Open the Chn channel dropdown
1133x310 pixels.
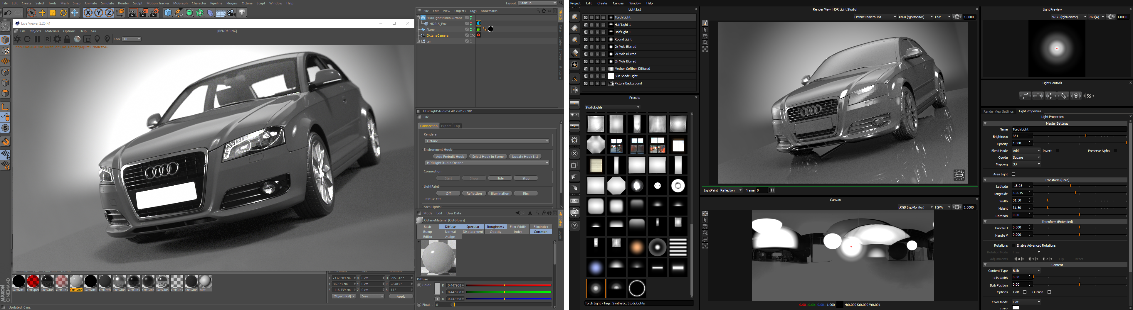pos(132,39)
